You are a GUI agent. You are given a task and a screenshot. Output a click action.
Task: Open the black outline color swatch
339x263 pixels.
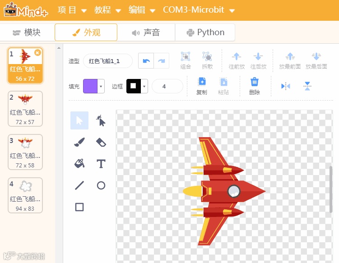[134, 86]
